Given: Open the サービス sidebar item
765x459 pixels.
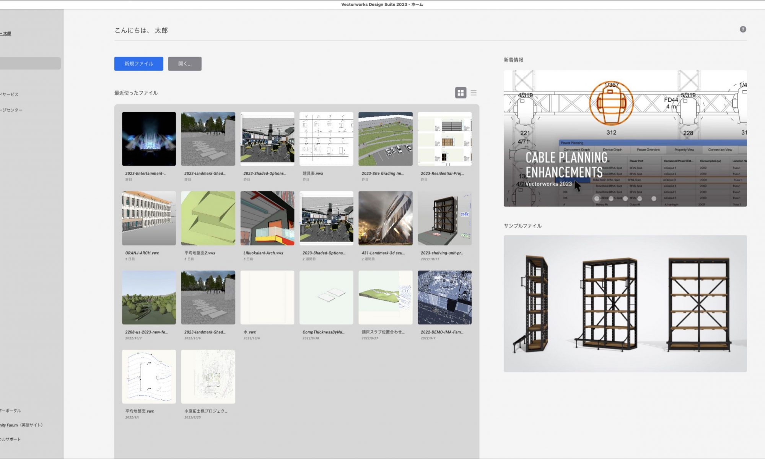Looking at the screenshot, I should point(9,94).
